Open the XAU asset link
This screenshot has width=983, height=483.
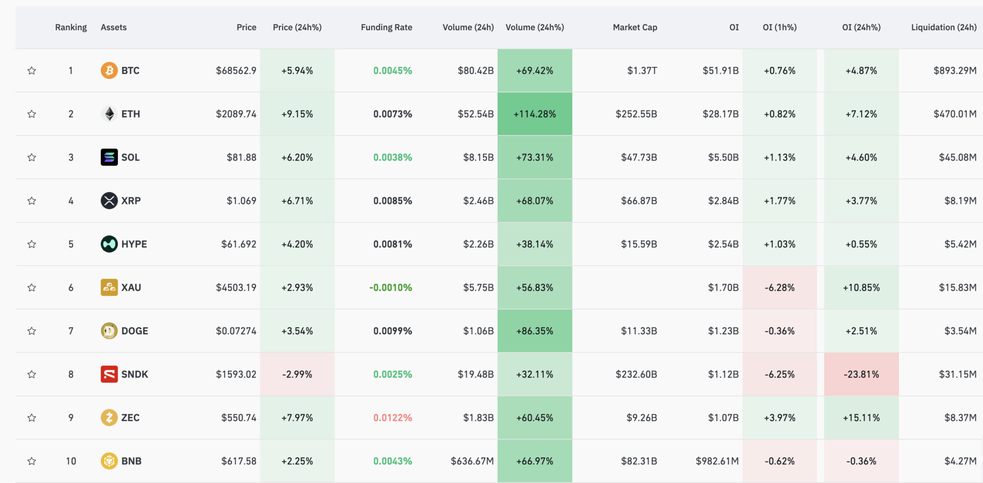point(131,287)
